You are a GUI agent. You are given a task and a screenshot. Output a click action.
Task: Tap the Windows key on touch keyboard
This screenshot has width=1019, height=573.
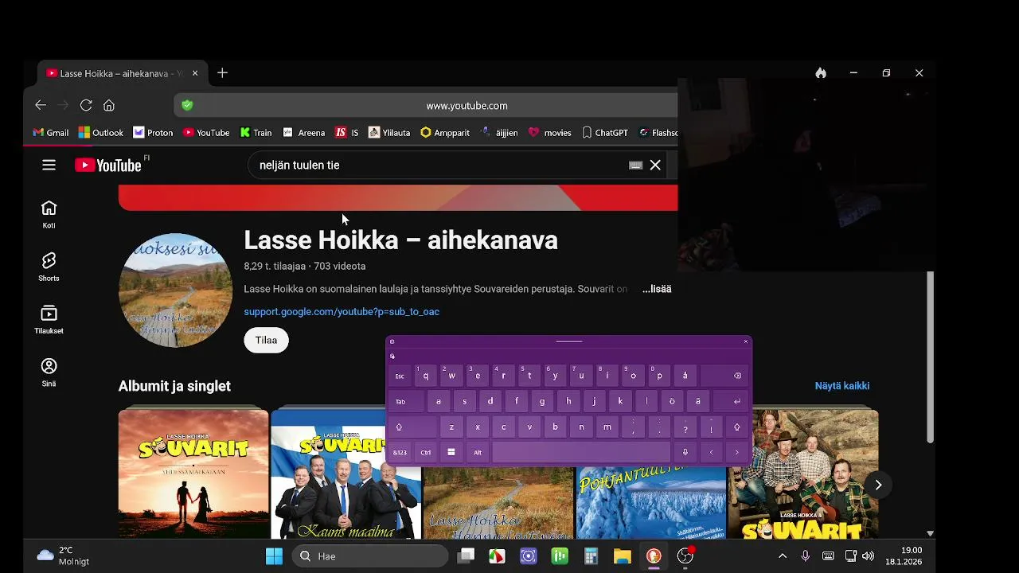coord(451,452)
